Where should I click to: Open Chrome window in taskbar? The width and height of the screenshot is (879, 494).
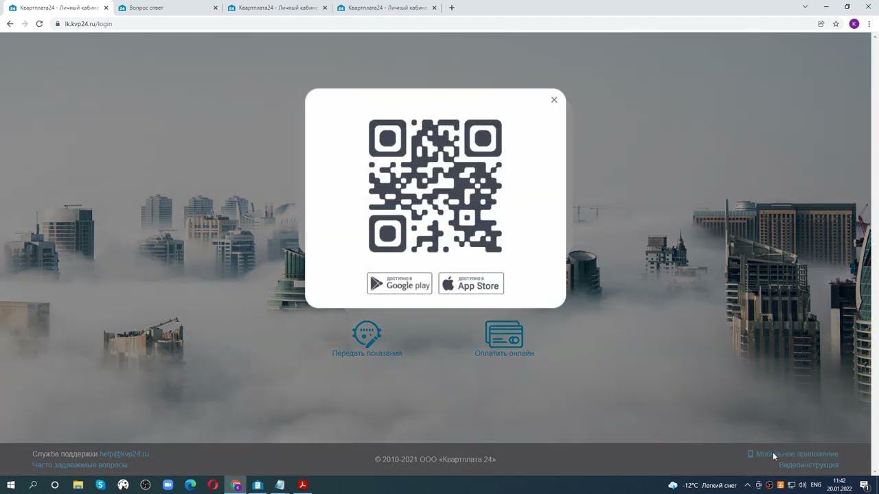click(x=236, y=485)
